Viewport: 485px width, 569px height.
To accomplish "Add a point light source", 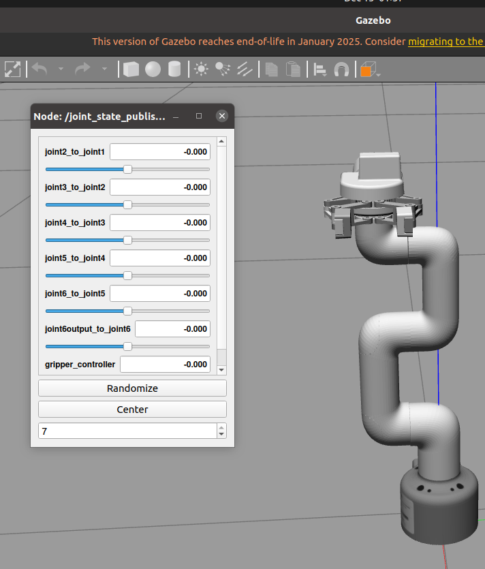I will click(201, 69).
